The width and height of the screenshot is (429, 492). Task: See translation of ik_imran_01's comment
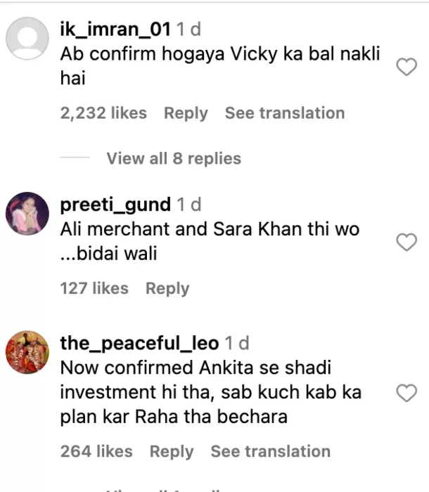pos(285,113)
